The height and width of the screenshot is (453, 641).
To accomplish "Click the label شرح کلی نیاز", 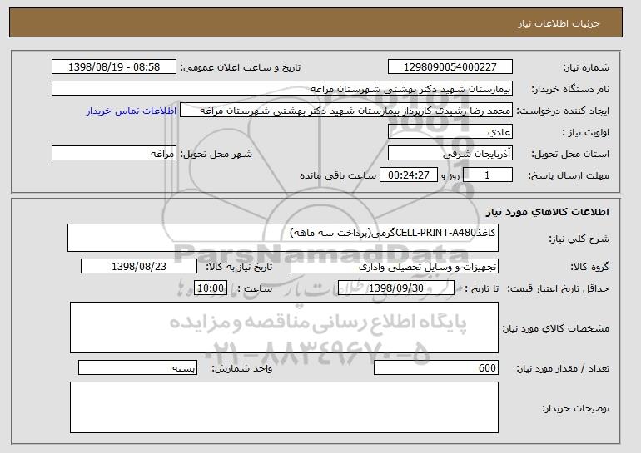I will click(579, 239).
